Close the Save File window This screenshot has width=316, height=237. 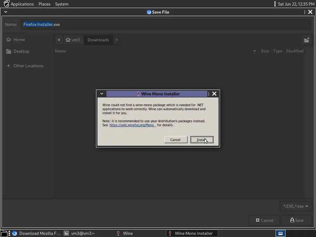(x=310, y=12)
